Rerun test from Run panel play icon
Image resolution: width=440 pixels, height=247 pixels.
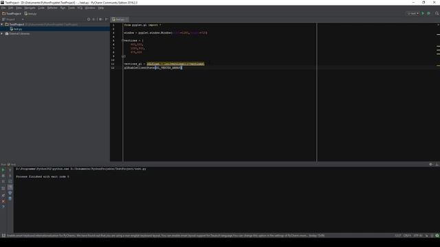click(x=3, y=170)
